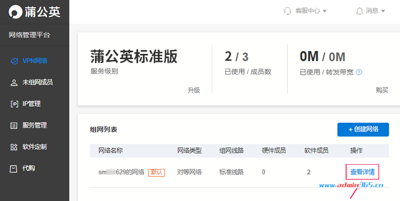Viewport: 400px width, 201px height.
Task: Click the 购买 link
Action: [x=382, y=90]
